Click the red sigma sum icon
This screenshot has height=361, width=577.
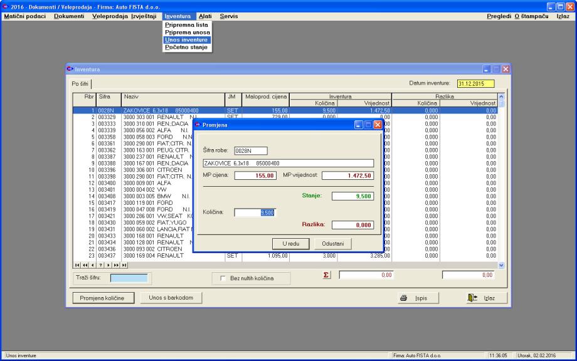pyautogui.click(x=326, y=275)
